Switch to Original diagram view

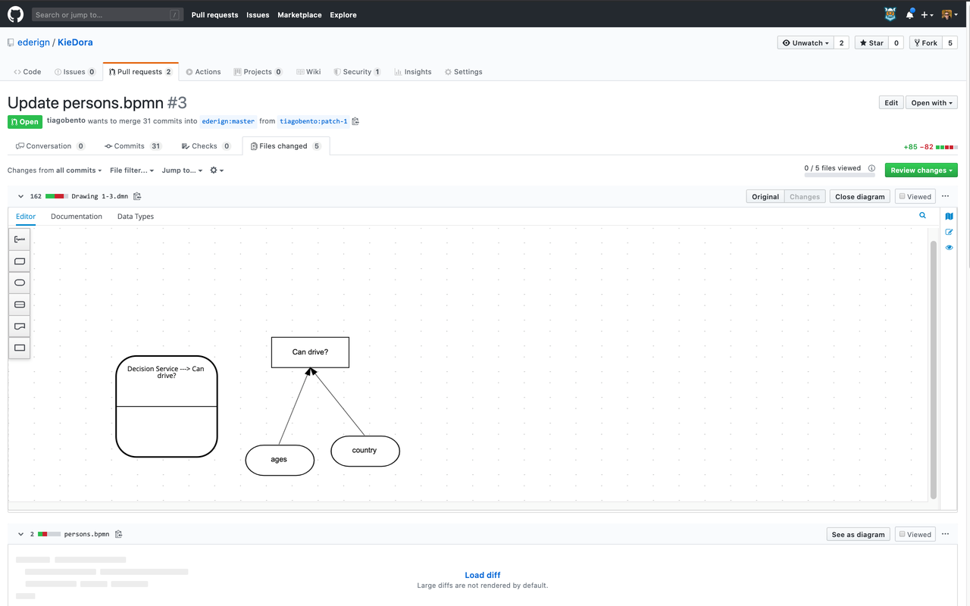pos(765,196)
